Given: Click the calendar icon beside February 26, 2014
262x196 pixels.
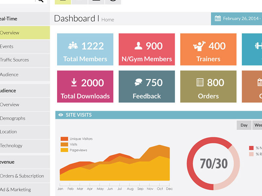Looking at the screenshot, I should (218, 18).
